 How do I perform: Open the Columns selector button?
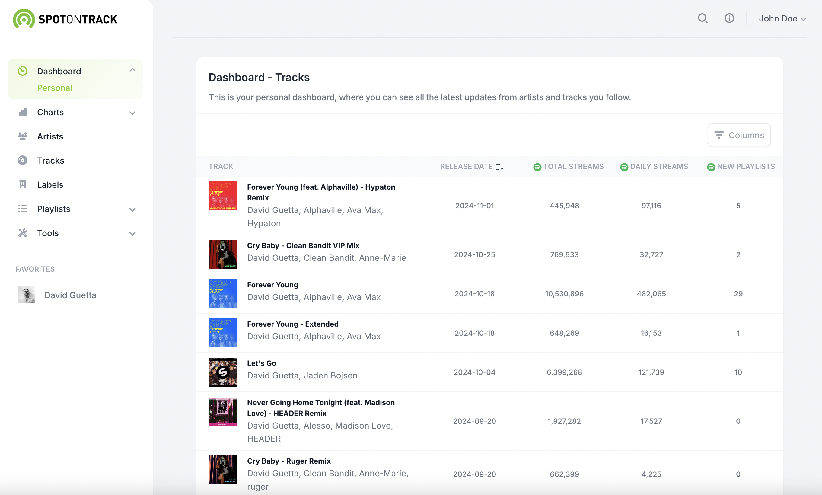739,135
